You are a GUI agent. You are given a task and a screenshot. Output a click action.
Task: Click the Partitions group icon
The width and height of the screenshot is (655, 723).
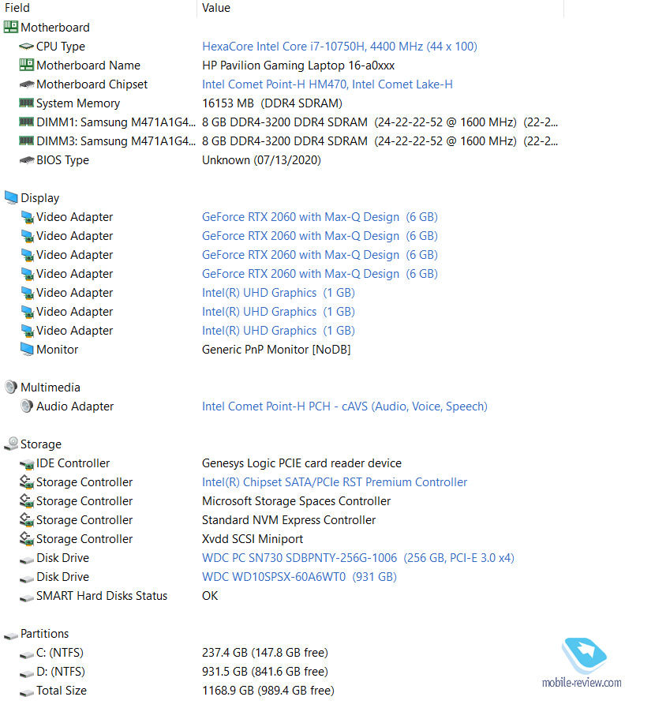(x=11, y=636)
